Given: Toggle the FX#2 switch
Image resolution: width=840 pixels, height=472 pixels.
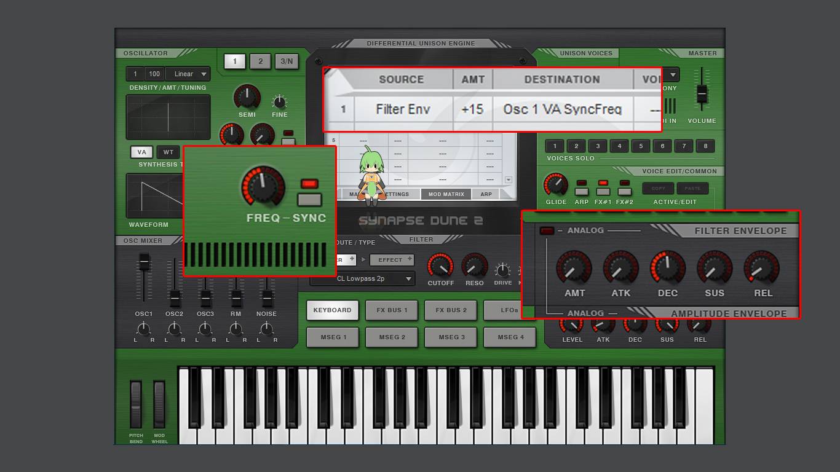Looking at the screenshot, I should click(x=625, y=191).
